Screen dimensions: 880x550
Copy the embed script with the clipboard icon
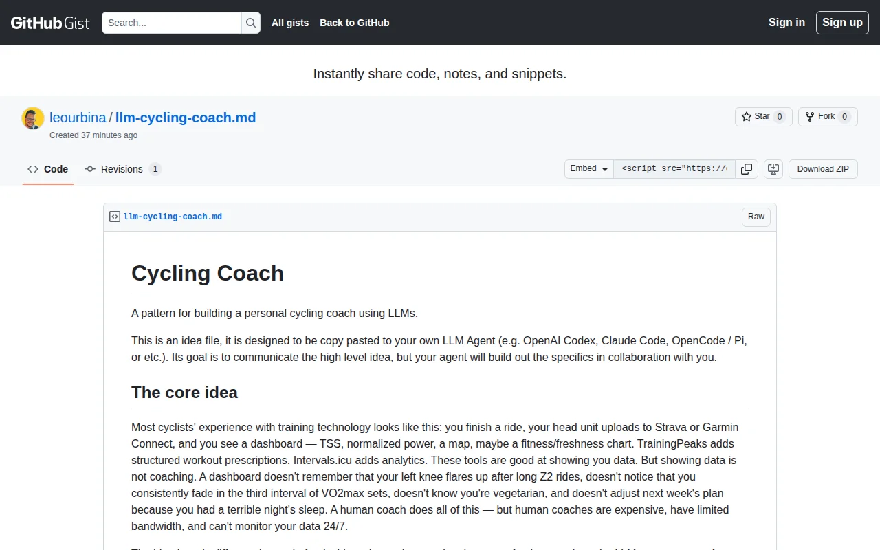747,169
